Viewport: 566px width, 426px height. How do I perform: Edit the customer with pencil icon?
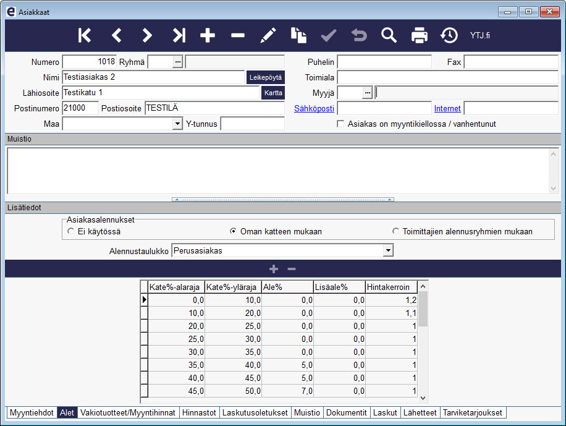(268, 35)
